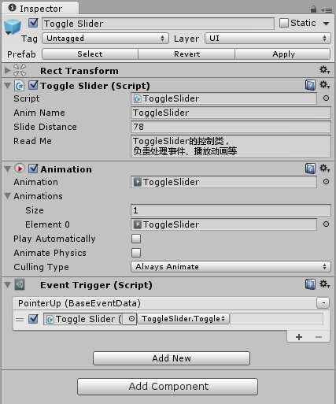Enable the Static checkbox

click(x=284, y=23)
